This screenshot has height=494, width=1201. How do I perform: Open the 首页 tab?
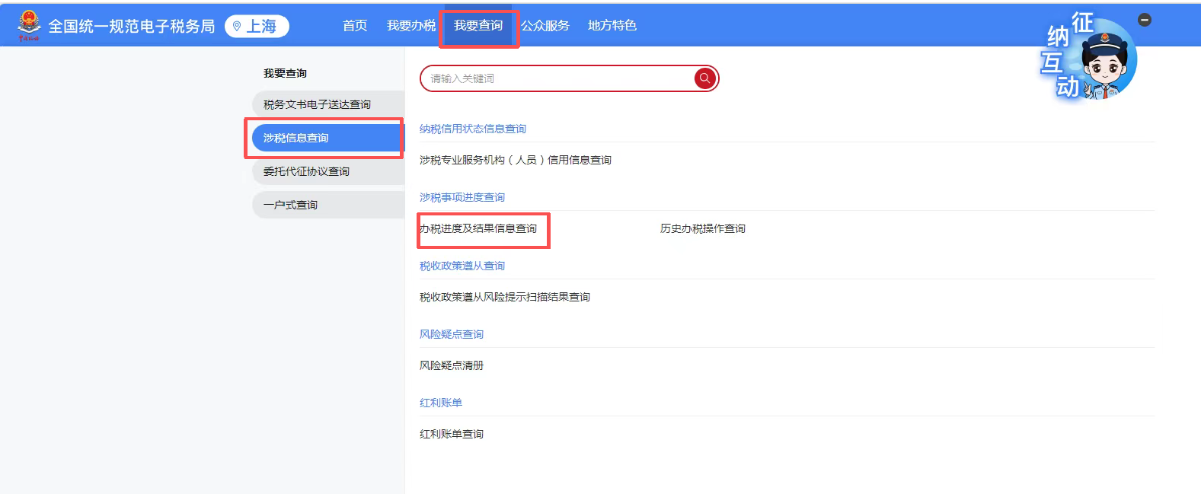click(x=355, y=26)
